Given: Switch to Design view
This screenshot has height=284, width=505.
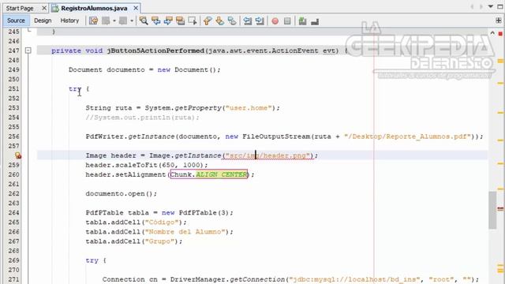Looking at the screenshot, I should 43,21.
